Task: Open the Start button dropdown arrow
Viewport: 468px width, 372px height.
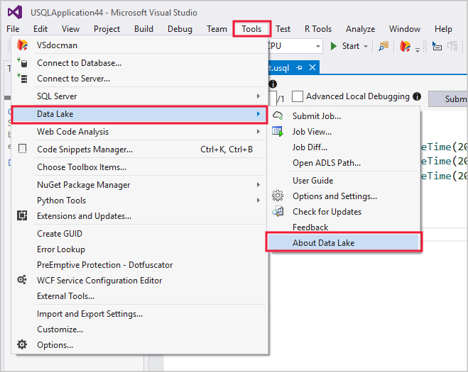Action: pyautogui.click(x=366, y=47)
